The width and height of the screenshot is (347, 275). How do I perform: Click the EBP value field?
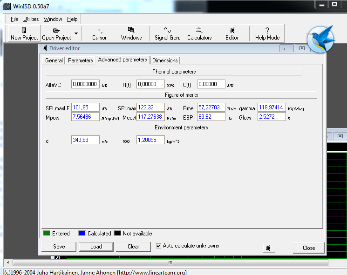click(211, 117)
